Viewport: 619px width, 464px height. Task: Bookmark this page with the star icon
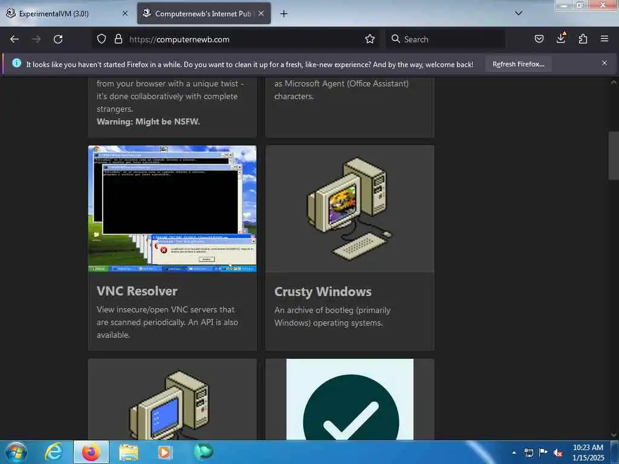click(x=370, y=39)
